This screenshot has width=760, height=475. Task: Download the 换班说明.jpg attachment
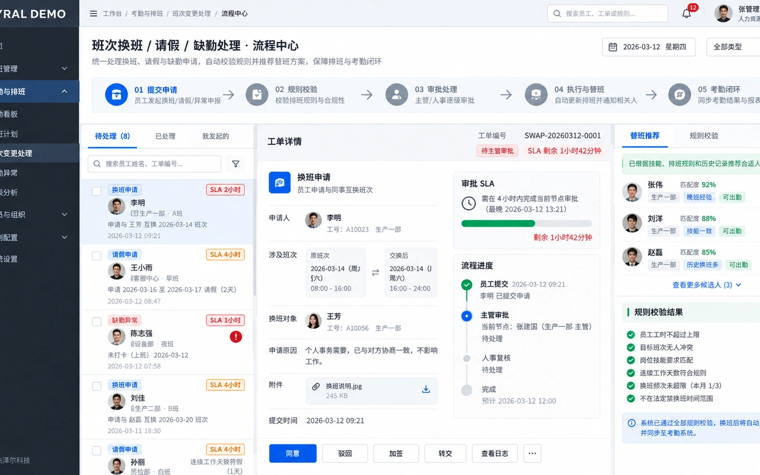pos(426,389)
